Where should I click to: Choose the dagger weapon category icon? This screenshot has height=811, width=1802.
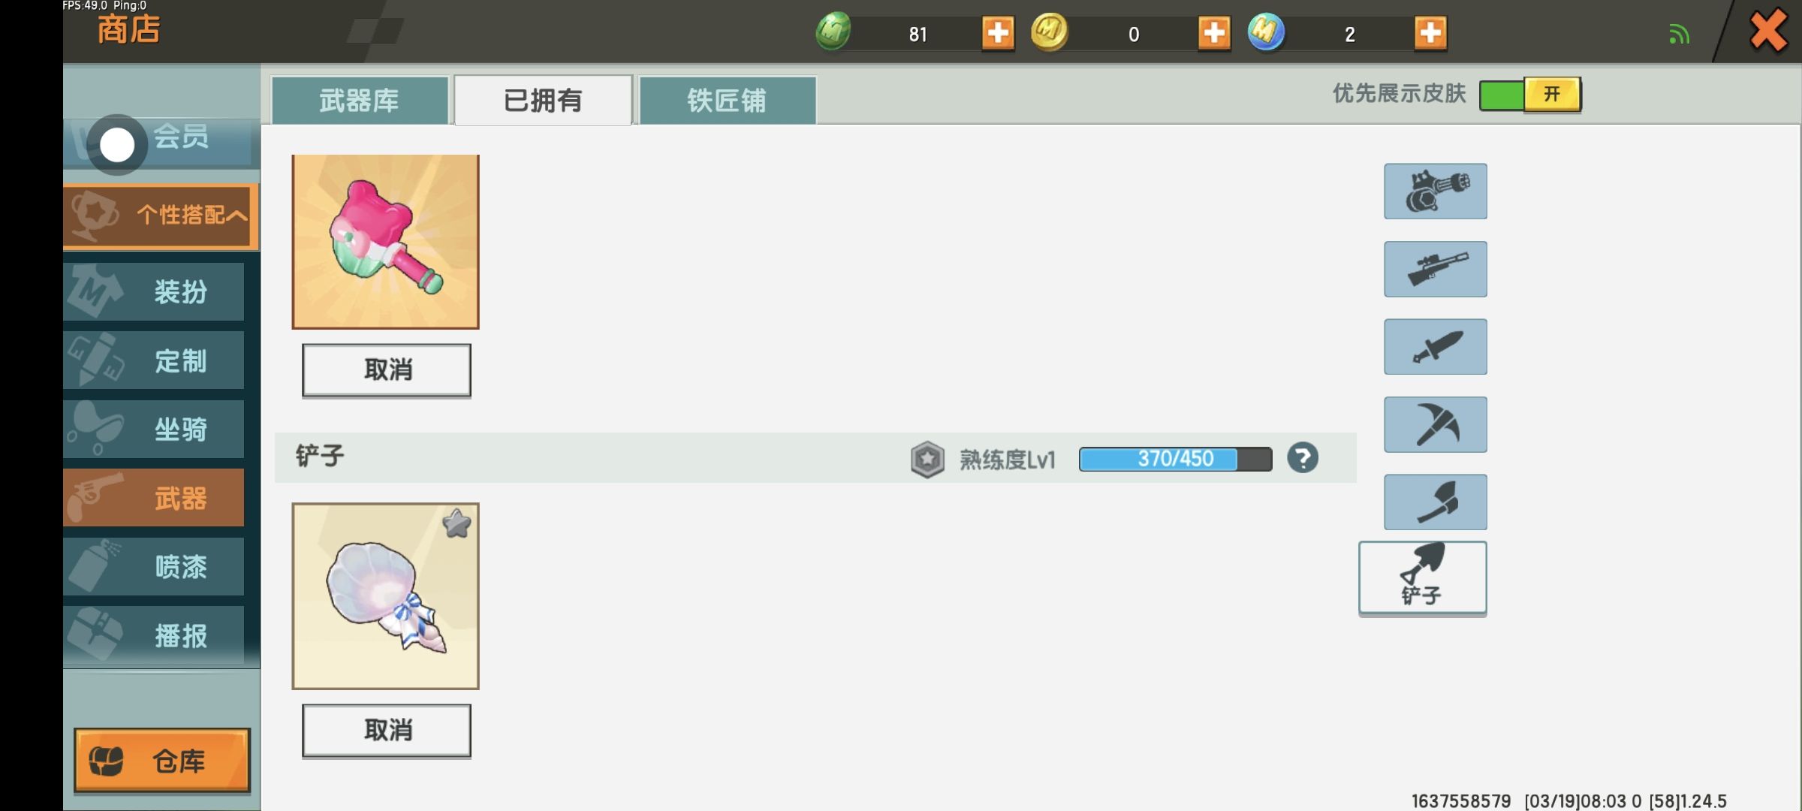[x=1435, y=347]
